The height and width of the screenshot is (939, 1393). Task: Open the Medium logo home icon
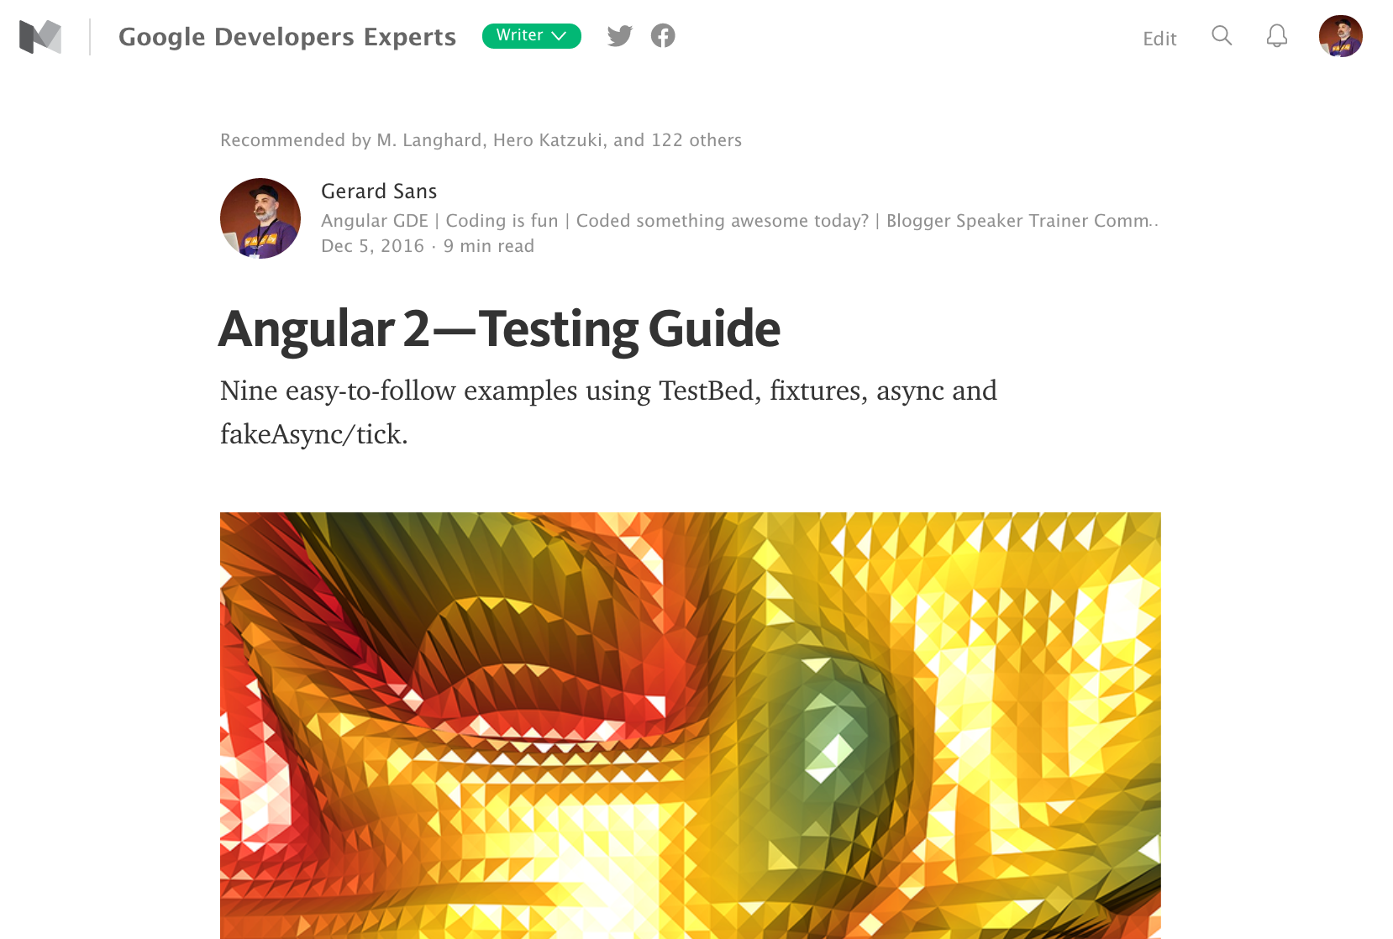[x=40, y=37]
